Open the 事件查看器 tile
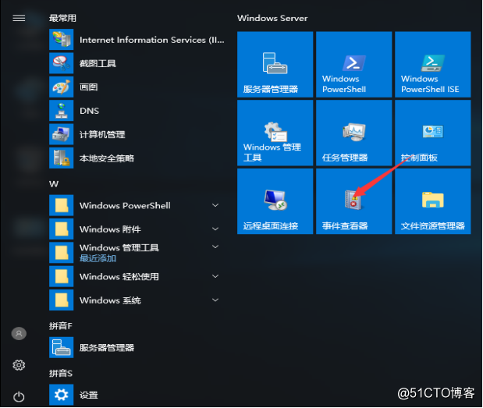The image size is (483, 408). click(354, 201)
